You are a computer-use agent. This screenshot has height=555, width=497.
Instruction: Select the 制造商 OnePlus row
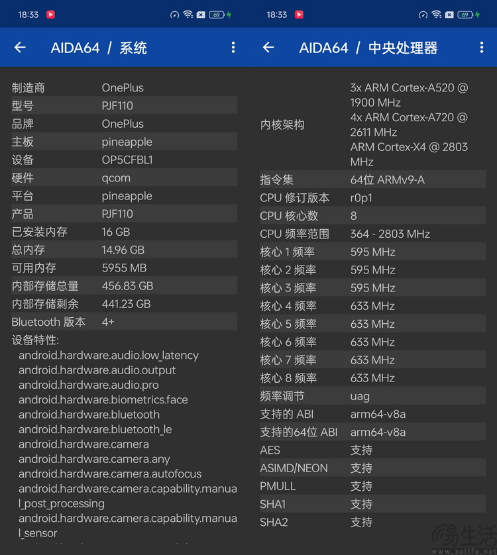[125, 87]
